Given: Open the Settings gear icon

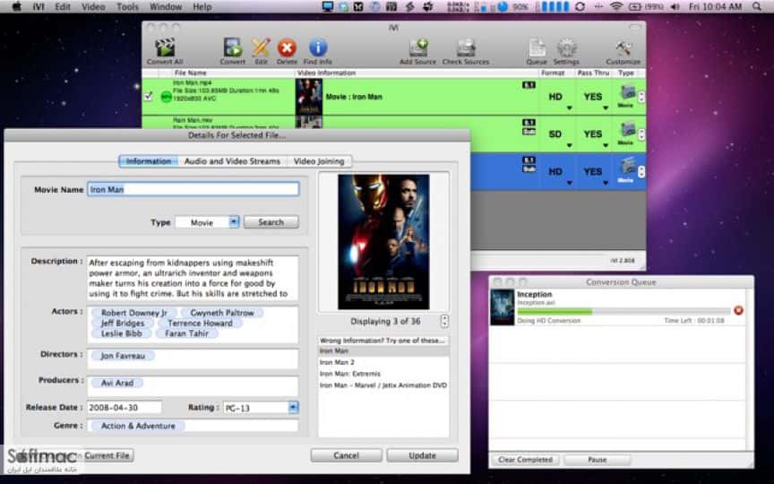Looking at the screenshot, I should [x=567, y=48].
